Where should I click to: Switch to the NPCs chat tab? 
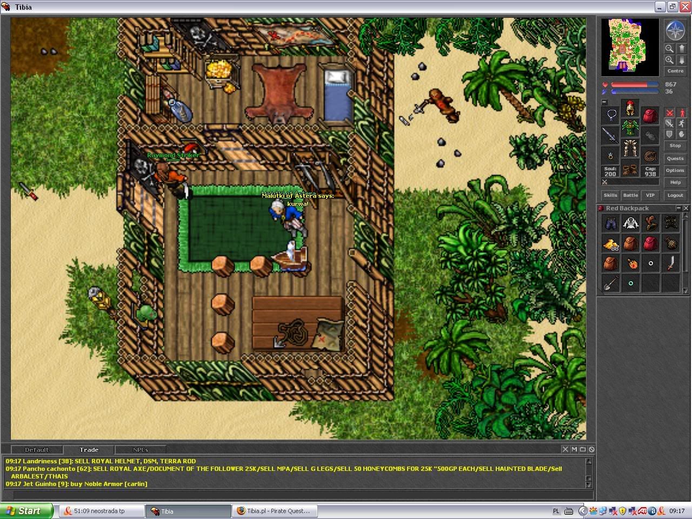141,450
